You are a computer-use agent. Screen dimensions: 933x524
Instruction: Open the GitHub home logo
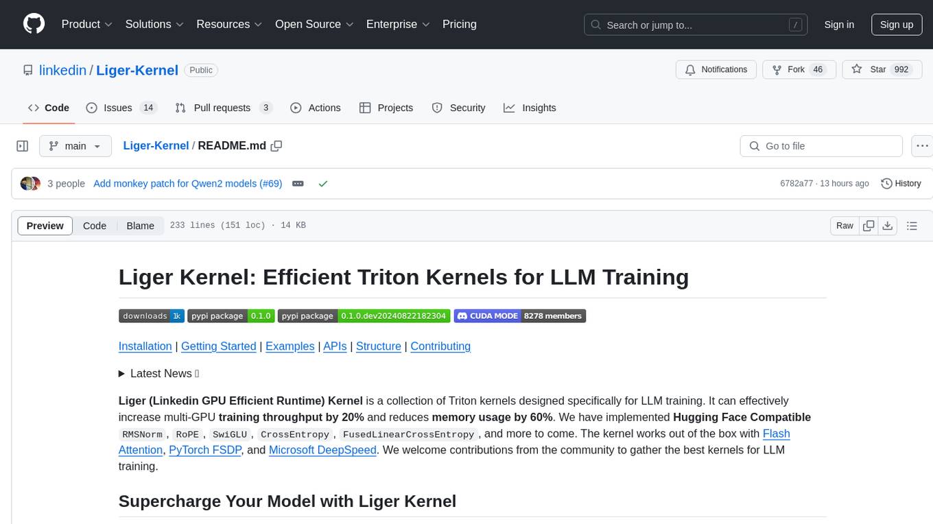point(34,24)
